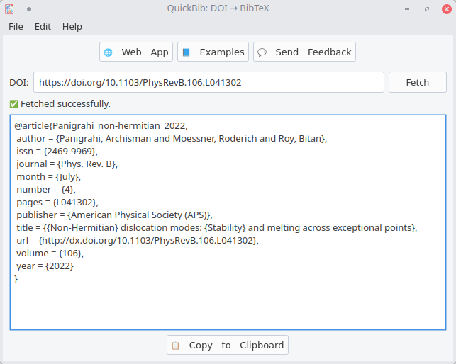Copy BibTeX to Clipboard
Screen dimensions: 456x364
(228, 345)
